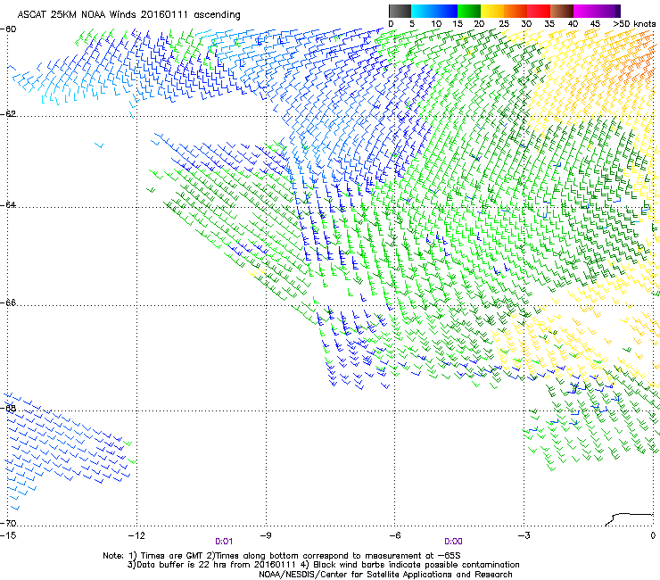Image resolution: width=660 pixels, height=580 pixels.
Task: Click the '>50 knots' legend label
Action: [x=634, y=24]
